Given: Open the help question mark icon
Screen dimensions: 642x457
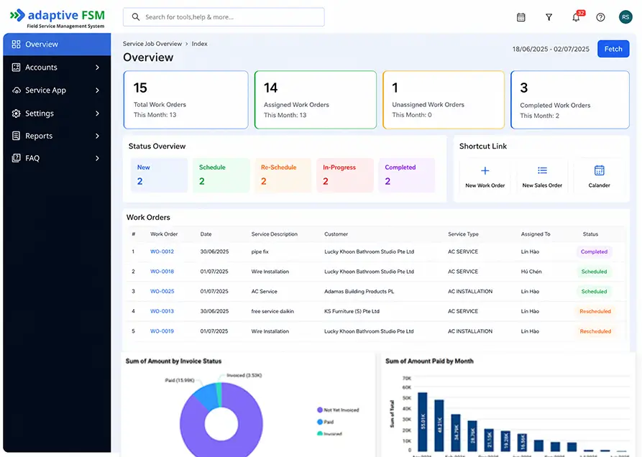Looking at the screenshot, I should tap(600, 17).
